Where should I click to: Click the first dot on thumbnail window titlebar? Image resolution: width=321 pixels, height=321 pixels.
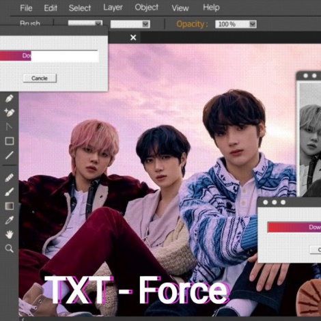click(x=305, y=76)
